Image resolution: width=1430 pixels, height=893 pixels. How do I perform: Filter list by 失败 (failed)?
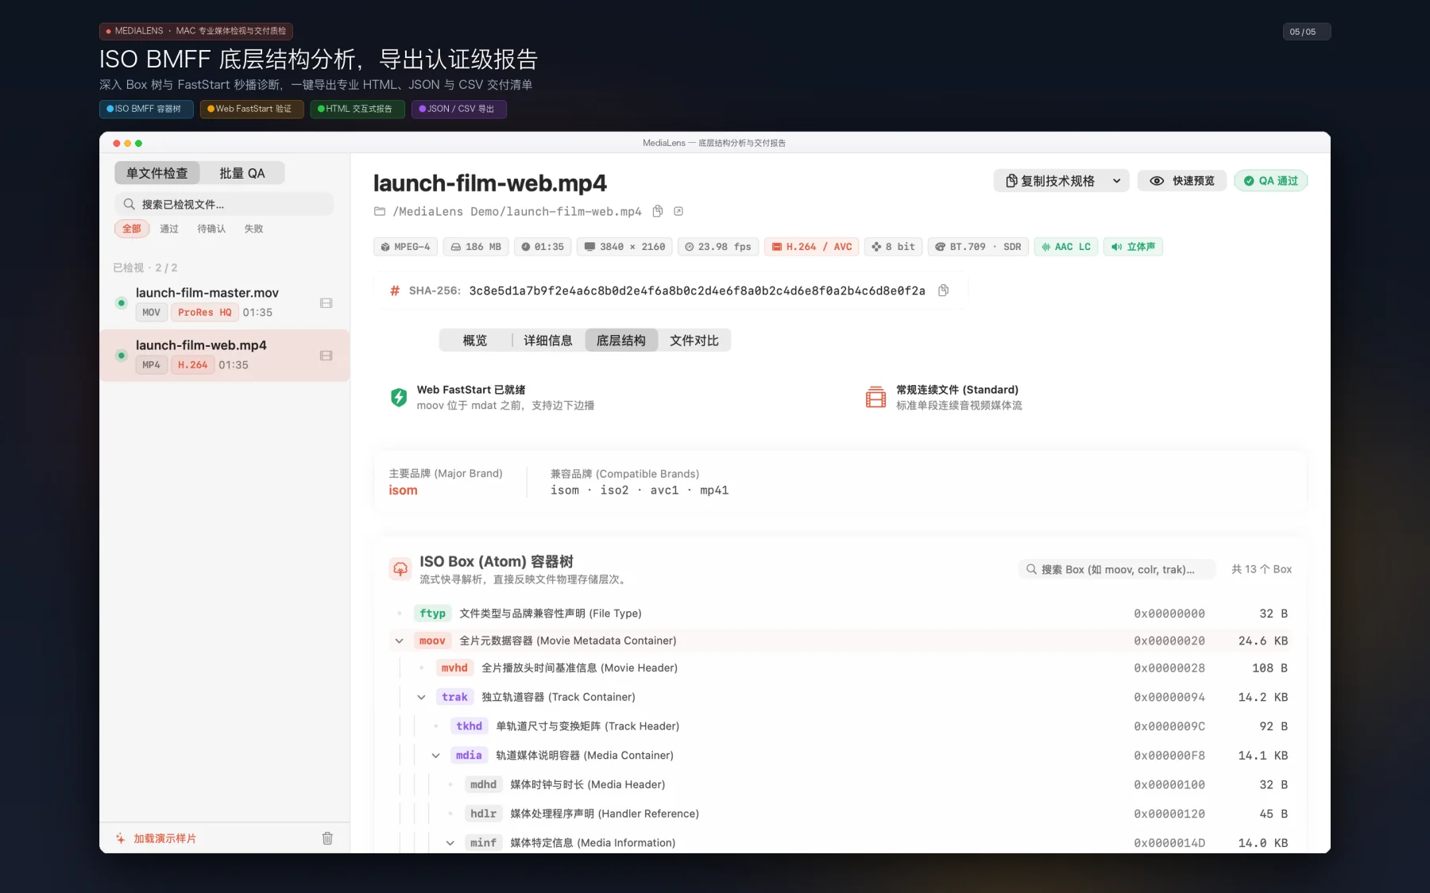click(253, 229)
